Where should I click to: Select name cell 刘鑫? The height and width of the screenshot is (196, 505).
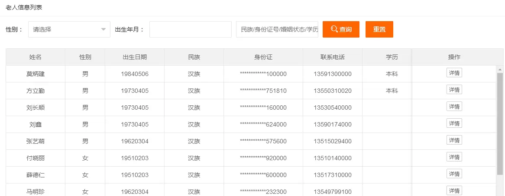[36, 124]
